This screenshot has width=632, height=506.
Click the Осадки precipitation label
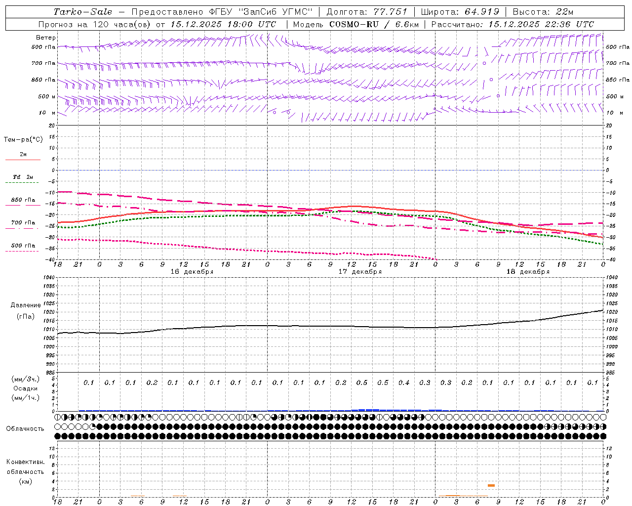click(26, 388)
